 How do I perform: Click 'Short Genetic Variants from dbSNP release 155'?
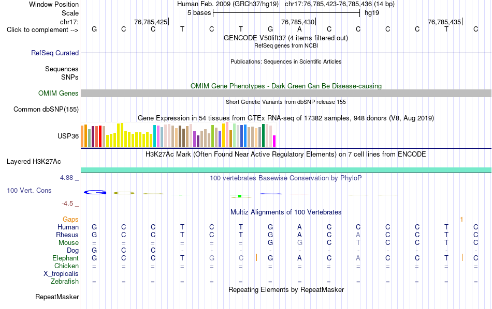(x=286, y=102)
